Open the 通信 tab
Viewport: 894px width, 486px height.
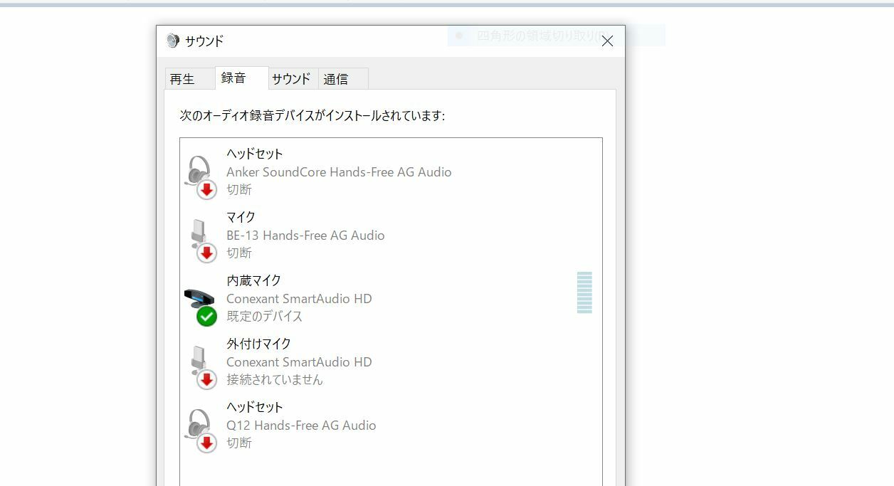click(343, 78)
